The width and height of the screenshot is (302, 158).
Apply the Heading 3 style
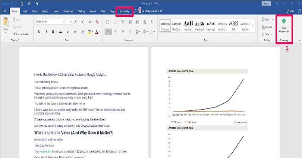(x=211, y=26)
